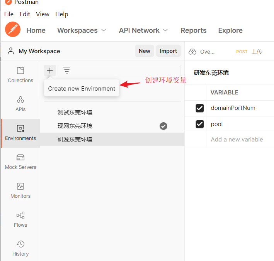Image resolution: width=274 pixels, height=261 pixels.
Task: Open the File menu
Action: coord(9,14)
